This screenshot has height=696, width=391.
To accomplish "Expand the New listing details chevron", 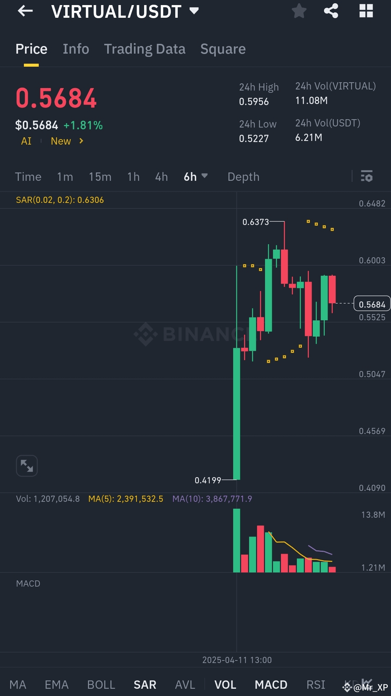I will click(81, 141).
